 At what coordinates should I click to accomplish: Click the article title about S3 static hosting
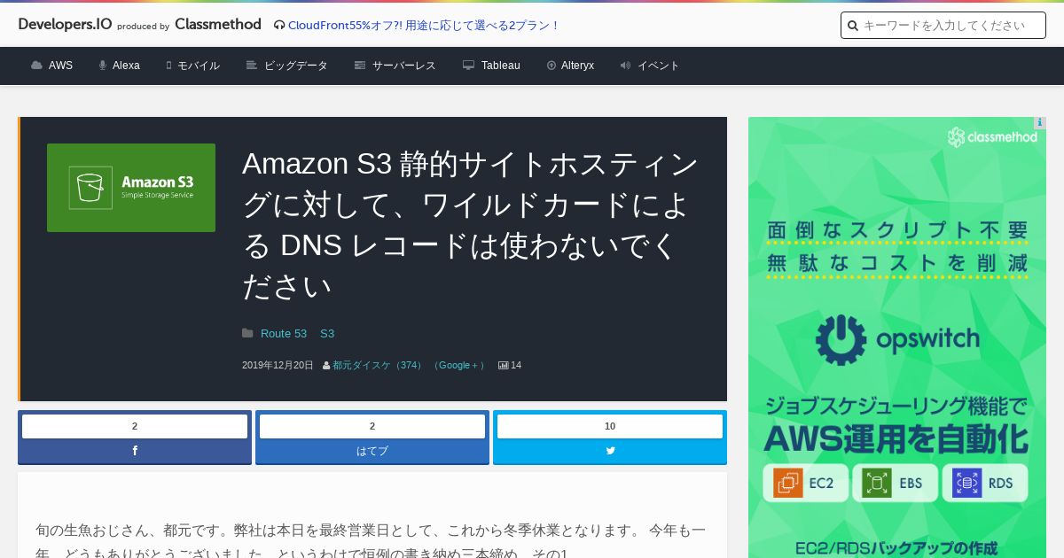click(x=471, y=225)
